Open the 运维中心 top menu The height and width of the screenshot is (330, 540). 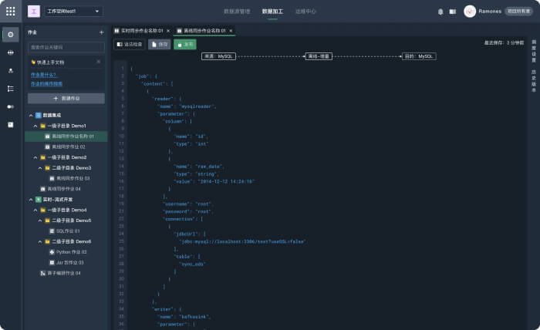coord(305,12)
